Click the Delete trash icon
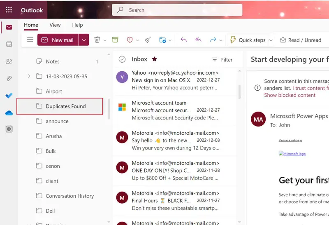 tap(97, 40)
